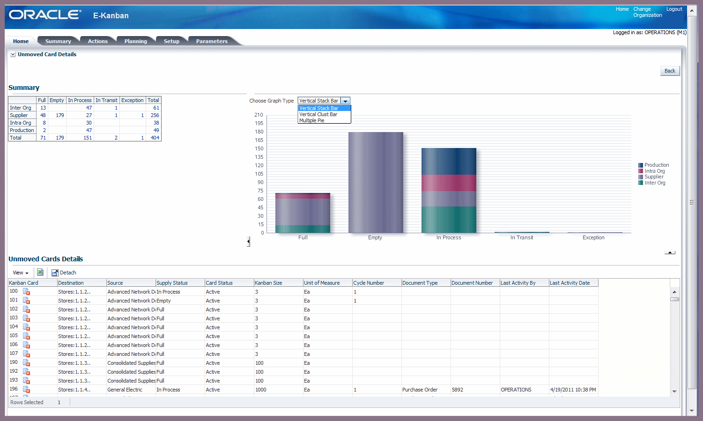The image size is (703, 421).
Task: Click the Home link in the header
Action: click(622, 9)
